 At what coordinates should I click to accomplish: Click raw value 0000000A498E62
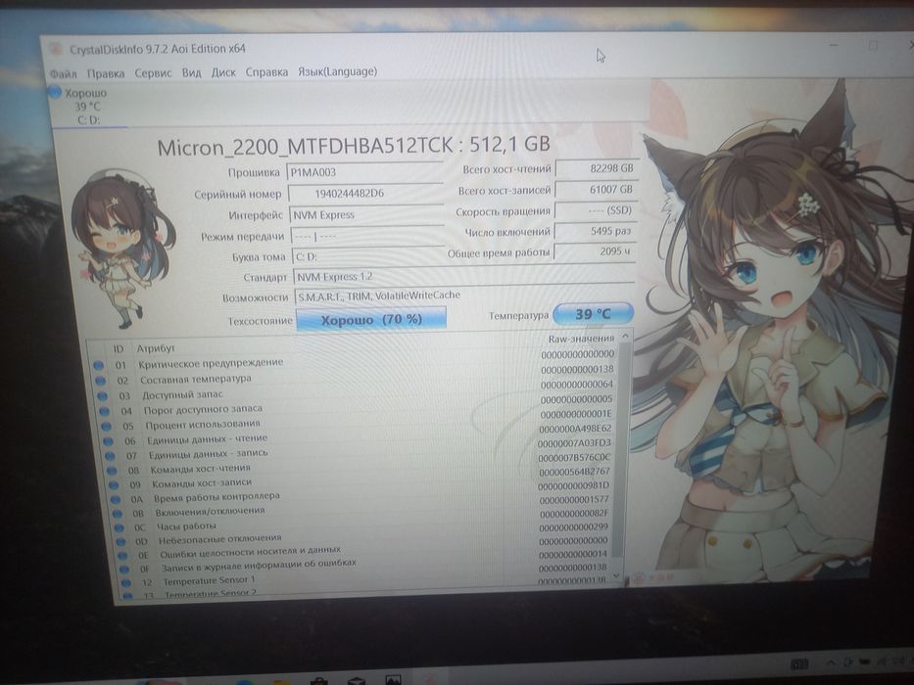575,429
